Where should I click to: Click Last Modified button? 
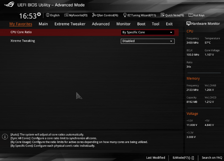pos(156,158)
